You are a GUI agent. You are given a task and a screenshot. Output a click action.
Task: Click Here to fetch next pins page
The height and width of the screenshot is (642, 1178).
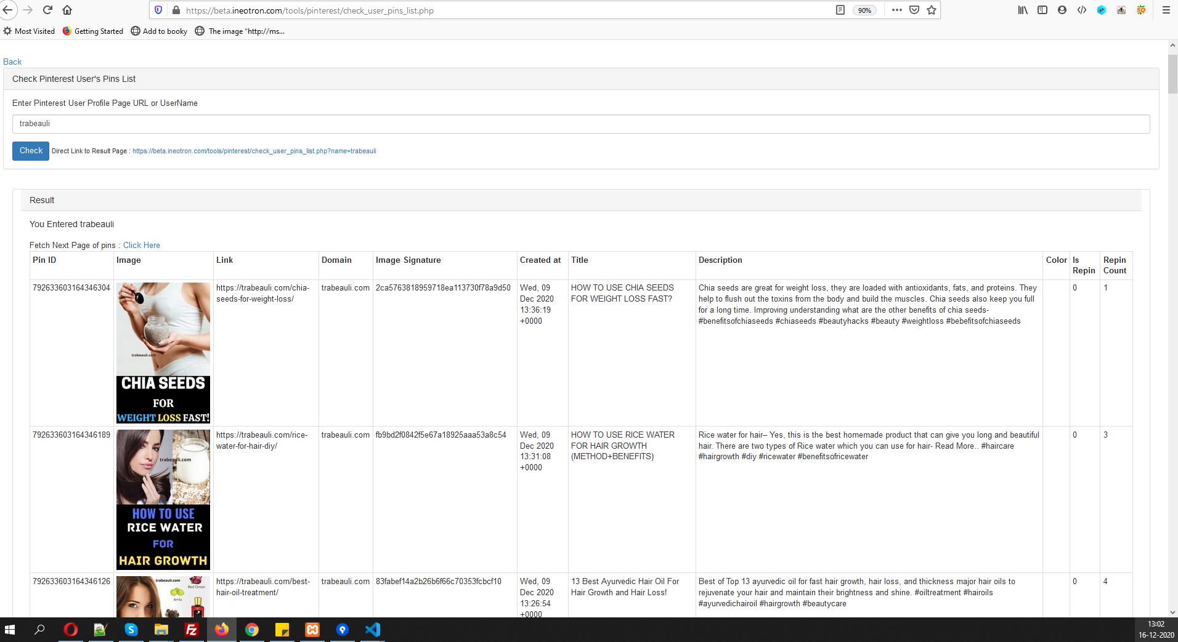[142, 245]
